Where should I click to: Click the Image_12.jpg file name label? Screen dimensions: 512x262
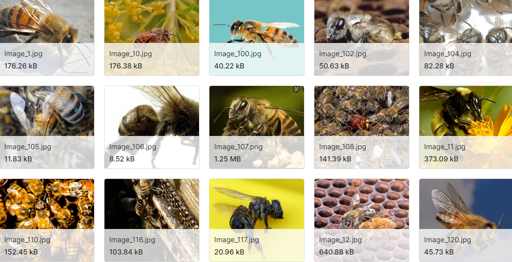pos(340,240)
